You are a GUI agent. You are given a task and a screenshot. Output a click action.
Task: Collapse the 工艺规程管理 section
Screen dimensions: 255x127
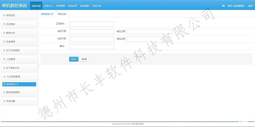tap(19, 77)
